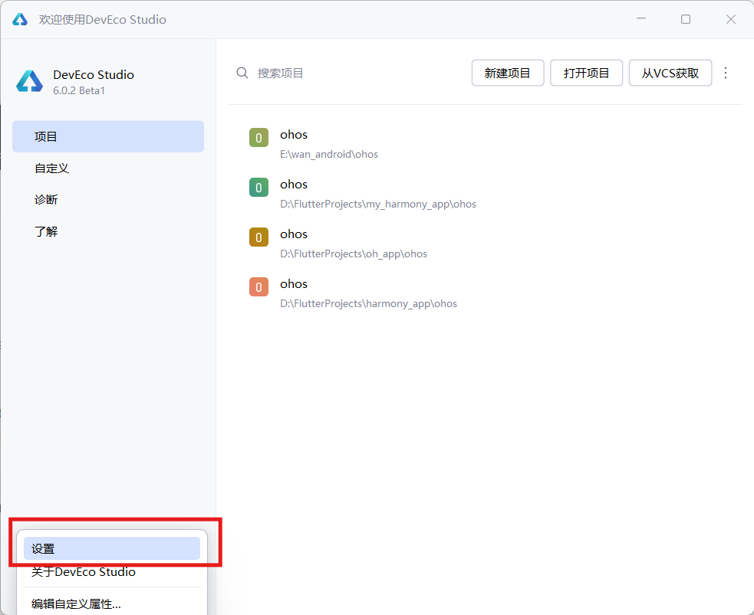Go to the 了解 sidebar tab
Viewport: 754px width, 615px height.
[x=108, y=231]
